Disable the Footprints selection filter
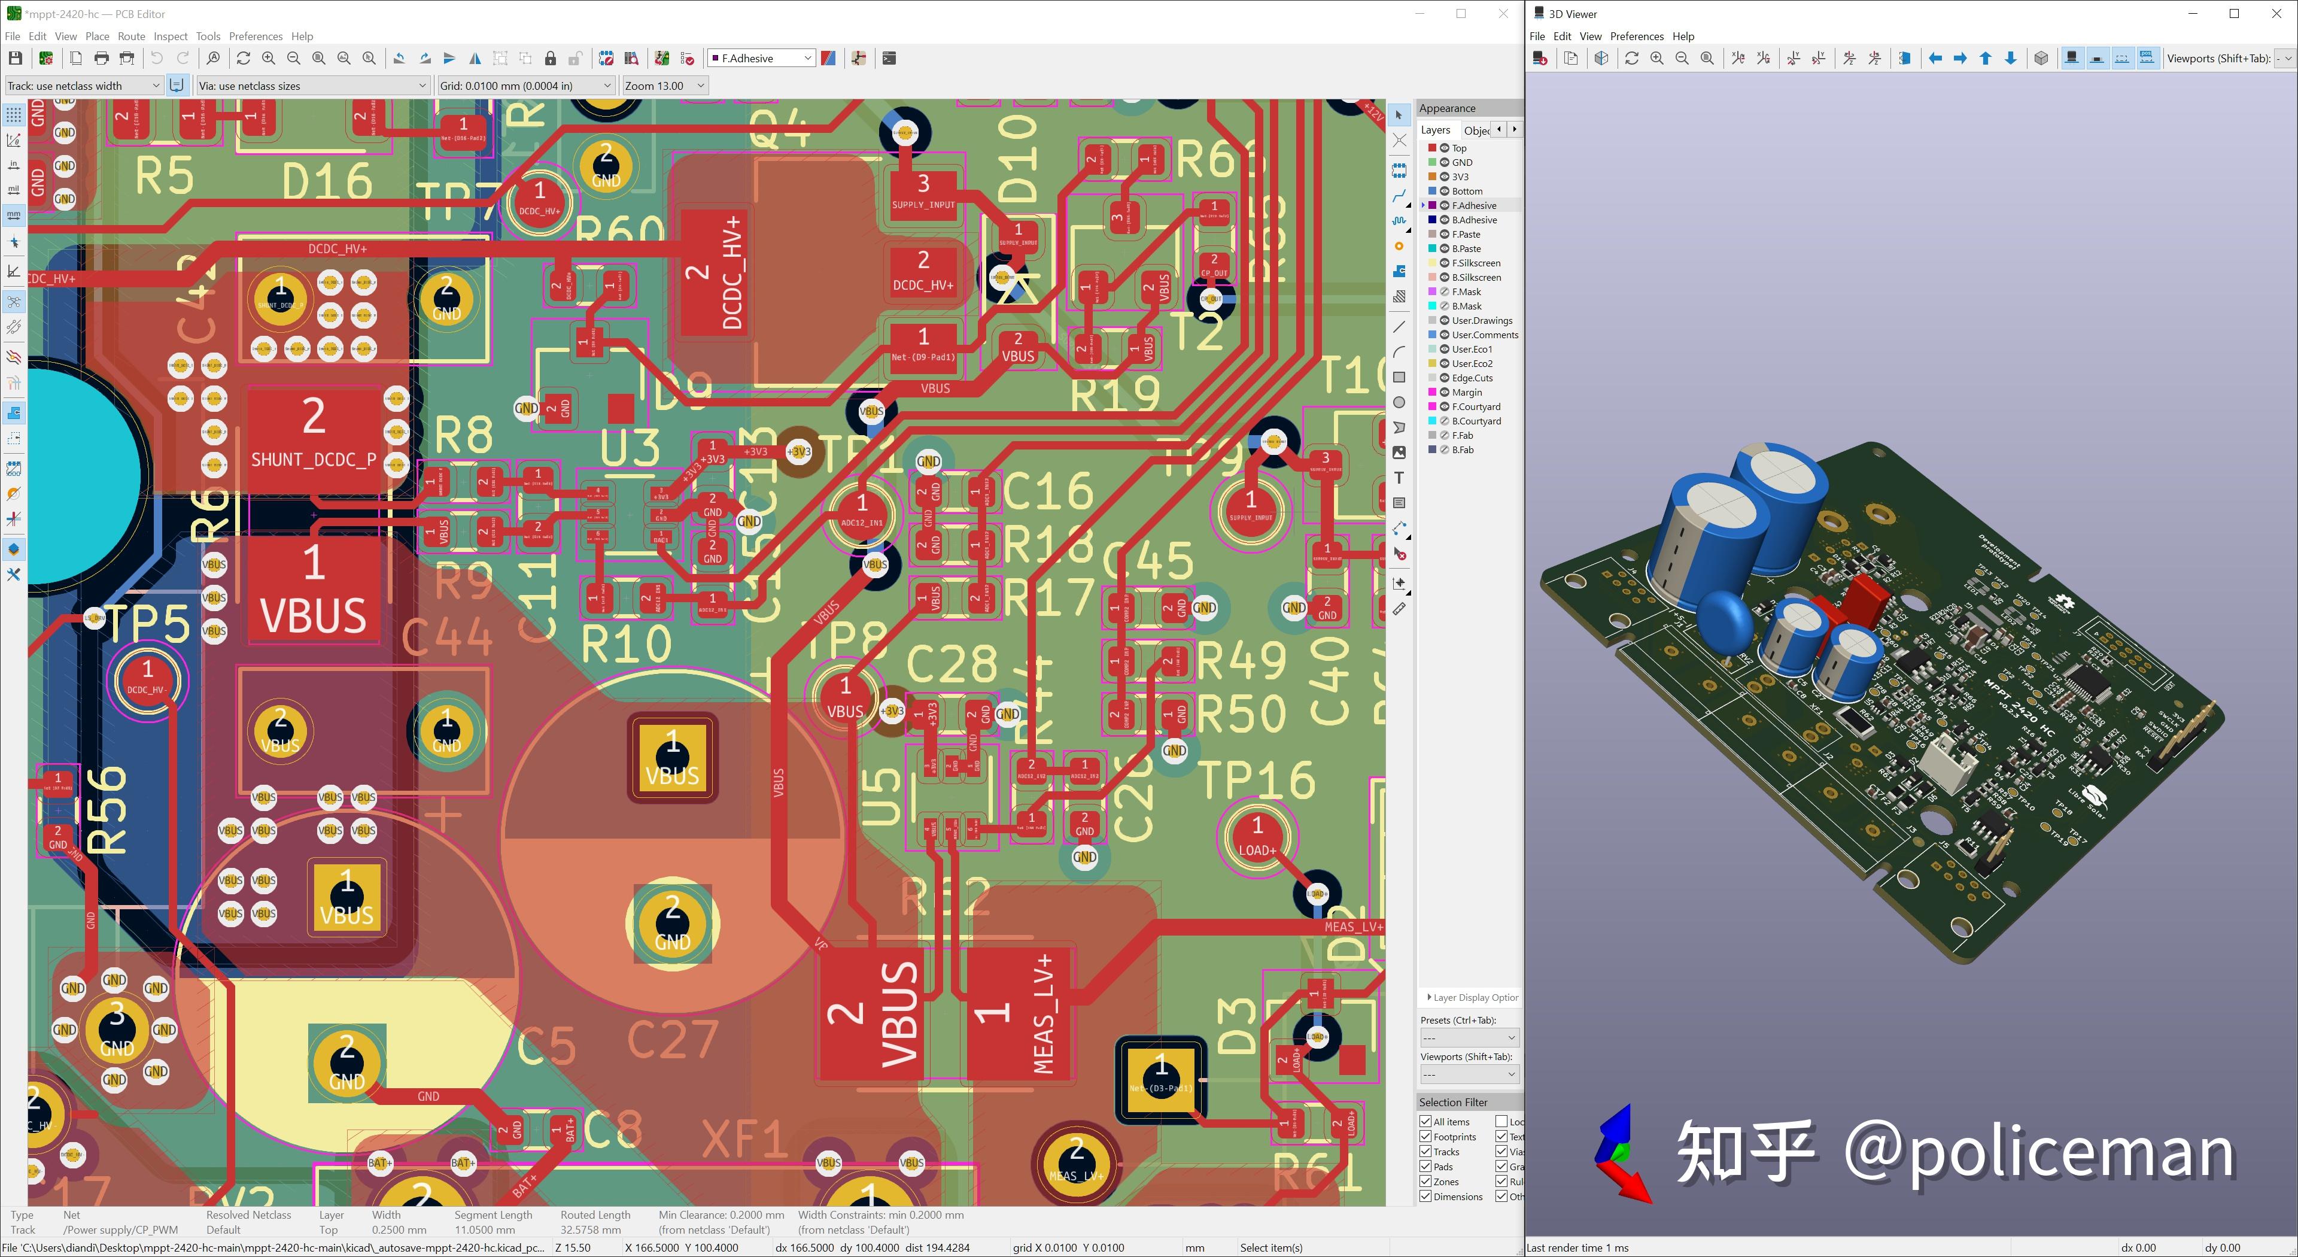The height and width of the screenshot is (1257, 2298). pyautogui.click(x=1425, y=1137)
